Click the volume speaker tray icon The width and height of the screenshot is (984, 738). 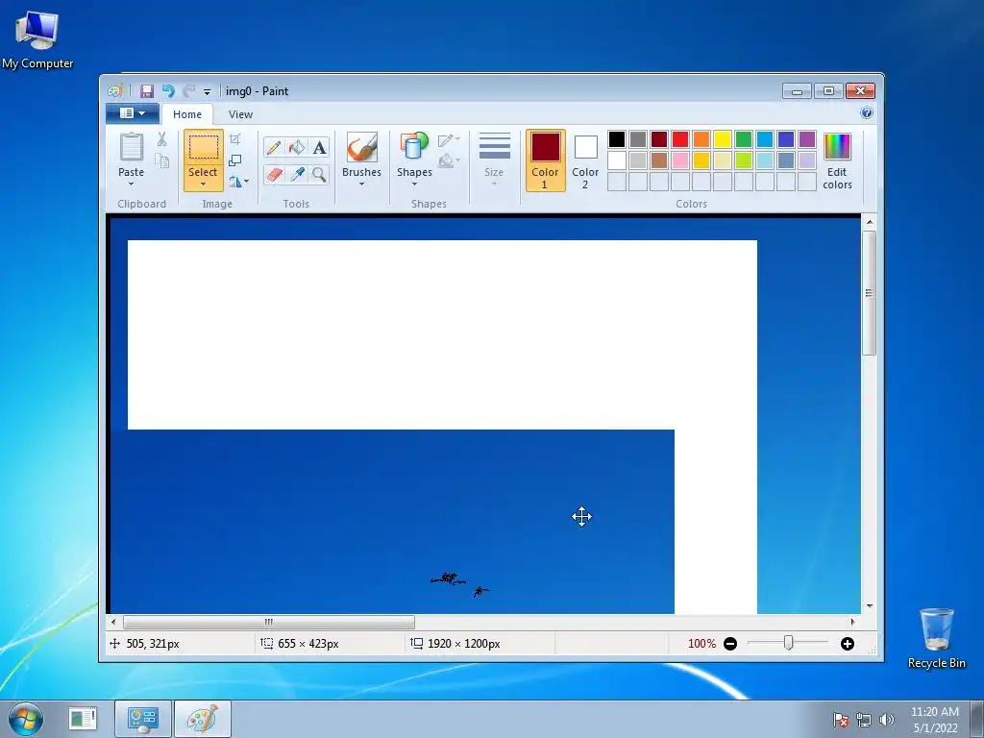click(x=886, y=720)
